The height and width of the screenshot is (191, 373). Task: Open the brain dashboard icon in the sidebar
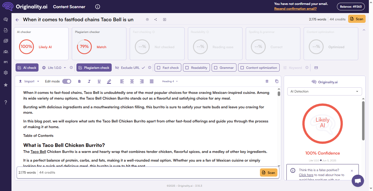point(5,19)
